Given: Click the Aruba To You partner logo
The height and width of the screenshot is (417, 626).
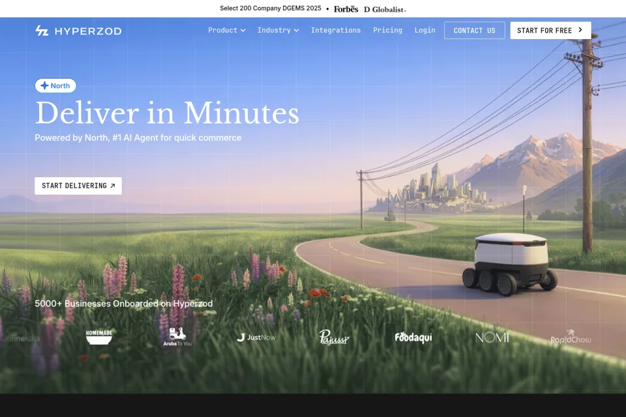Looking at the screenshot, I should 177,337.
